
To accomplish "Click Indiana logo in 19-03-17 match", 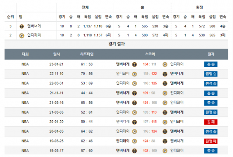I will [x=165, y=151].
